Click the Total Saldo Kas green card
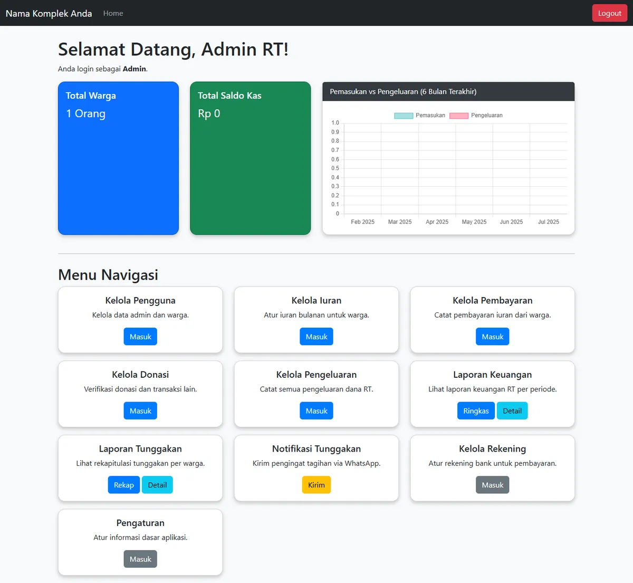633x583 pixels. 251,158
